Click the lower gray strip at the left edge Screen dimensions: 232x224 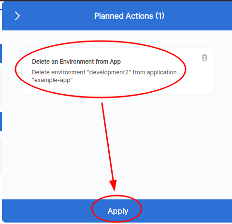(x=1, y=156)
